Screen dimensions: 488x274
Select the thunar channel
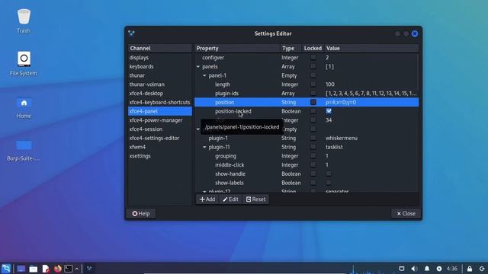[160, 75]
